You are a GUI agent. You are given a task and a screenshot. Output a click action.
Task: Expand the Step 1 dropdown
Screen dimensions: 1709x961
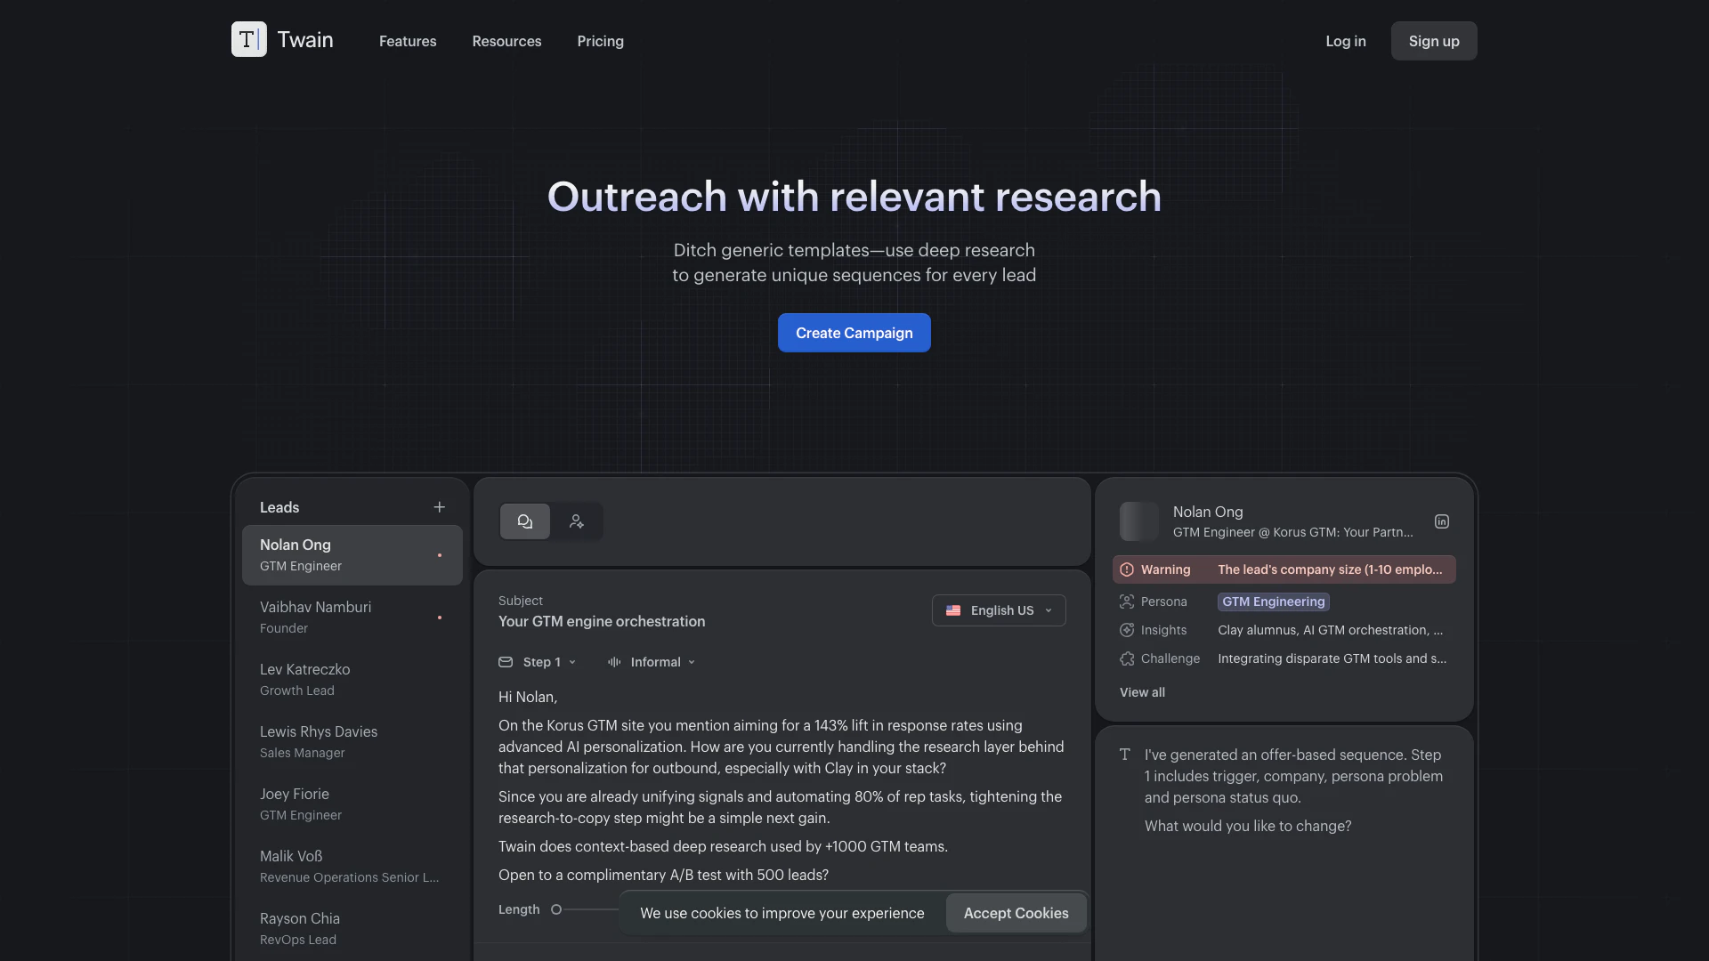[x=550, y=662]
